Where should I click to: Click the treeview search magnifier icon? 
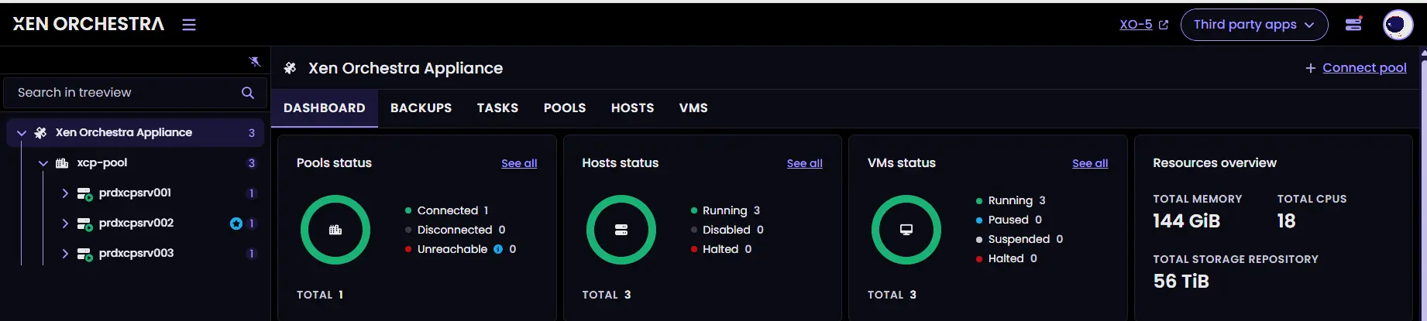[248, 93]
